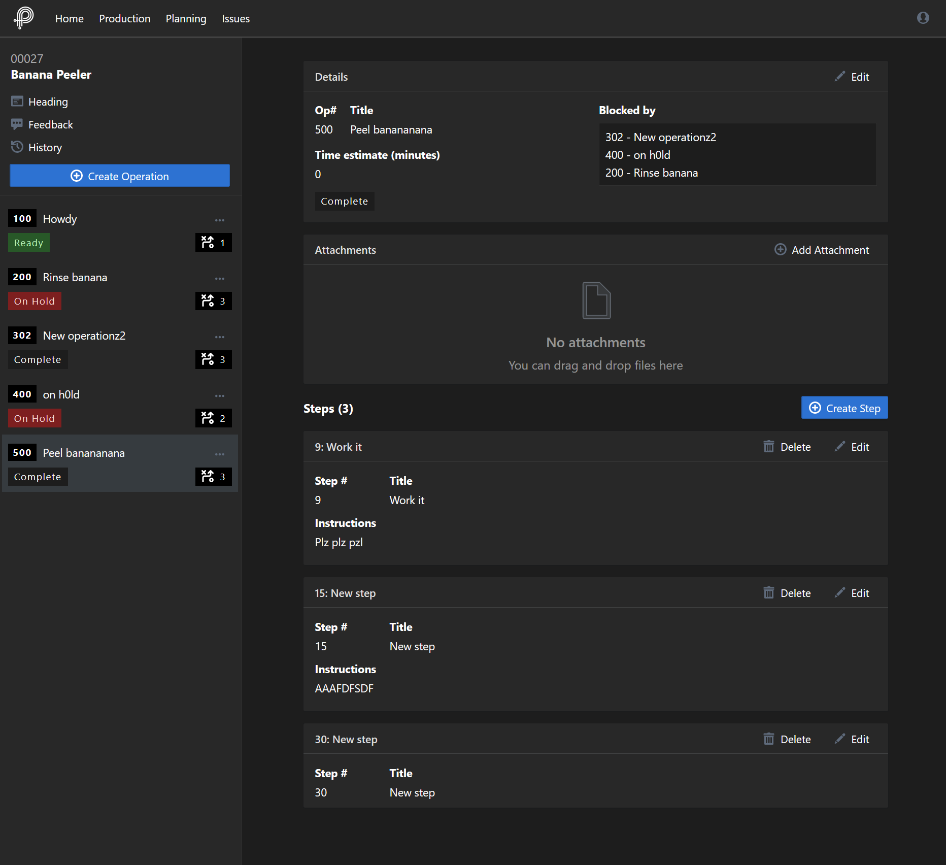Click the app logo in the navbar

coord(23,18)
